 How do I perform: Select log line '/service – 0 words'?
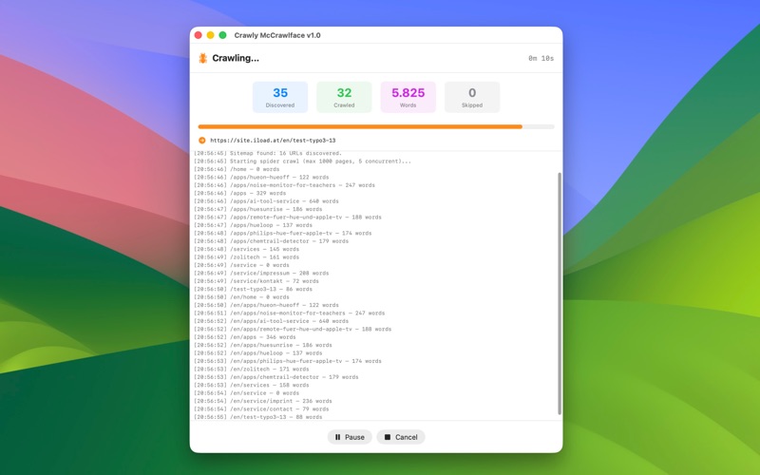point(241,265)
